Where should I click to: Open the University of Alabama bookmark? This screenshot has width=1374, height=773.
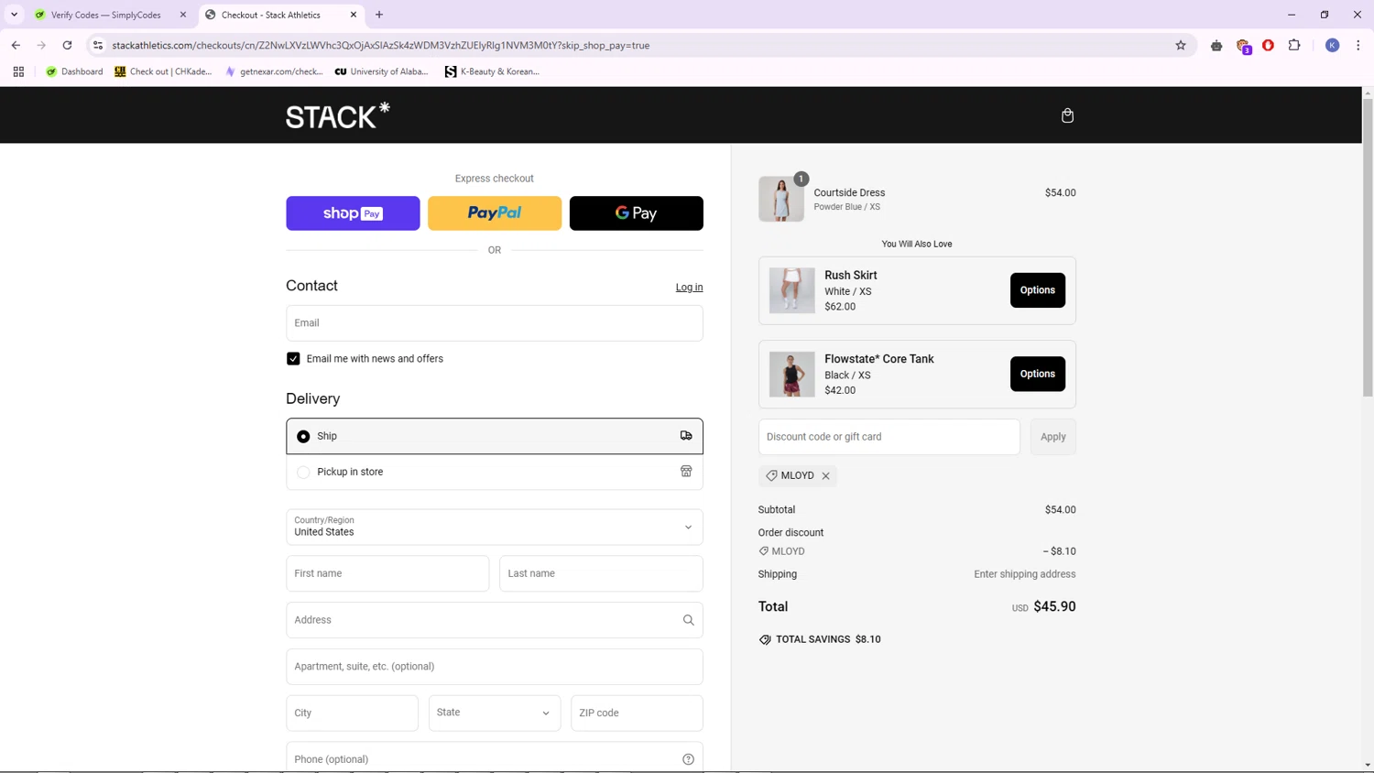382,71
